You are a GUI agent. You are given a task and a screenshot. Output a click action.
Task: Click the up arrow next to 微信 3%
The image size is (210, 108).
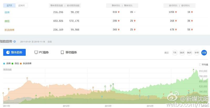click(192, 21)
